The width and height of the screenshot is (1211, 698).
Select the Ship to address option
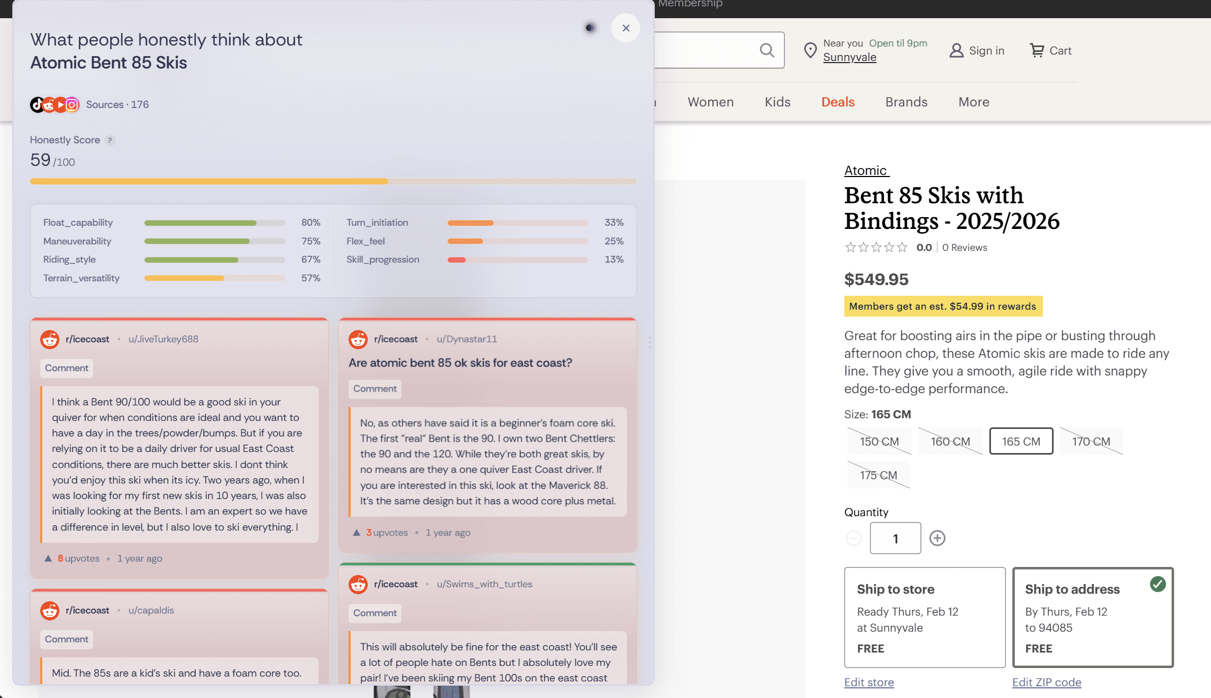(x=1092, y=617)
